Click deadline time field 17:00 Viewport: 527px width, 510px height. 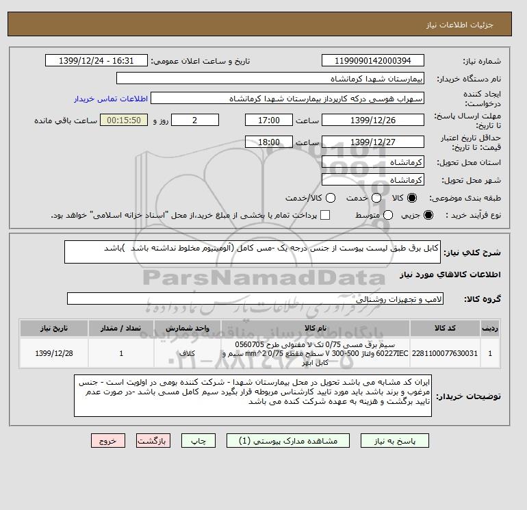(269, 120)
